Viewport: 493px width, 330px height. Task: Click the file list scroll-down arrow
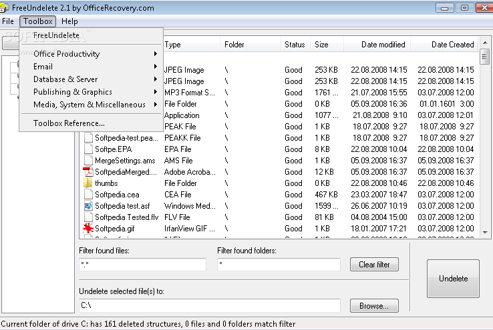click(485, 233)
